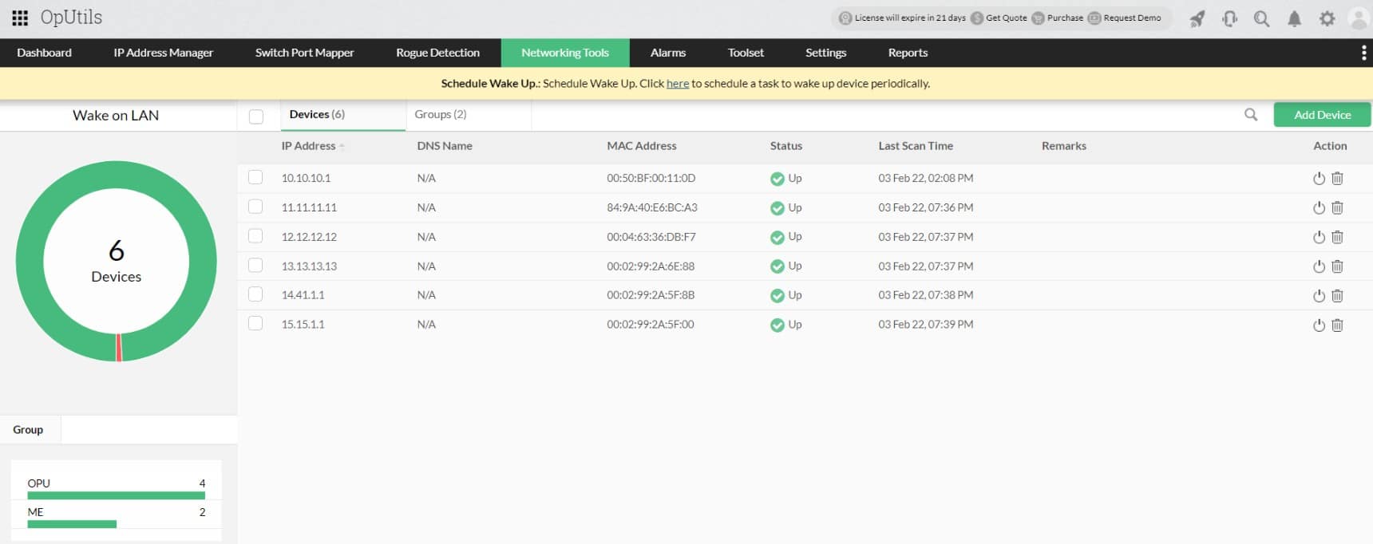Delete device 13.13.13.13 via trash icon
Viewport: 1373px width, 544px height.
click(1338, 266)
